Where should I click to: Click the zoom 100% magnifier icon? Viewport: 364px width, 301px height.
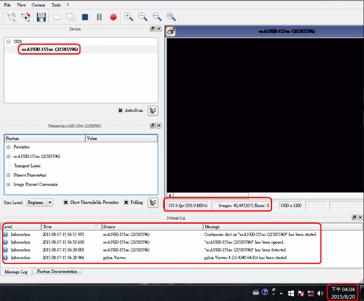tap(171, 17)
